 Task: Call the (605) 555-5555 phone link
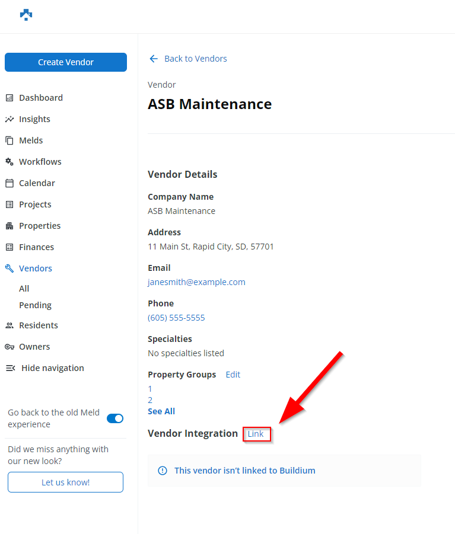pyautogui.click(x=176, y=318)
